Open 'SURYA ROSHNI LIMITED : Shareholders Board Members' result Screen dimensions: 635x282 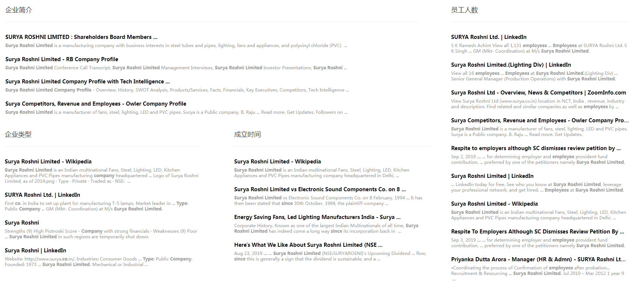(x=81, y=37)
